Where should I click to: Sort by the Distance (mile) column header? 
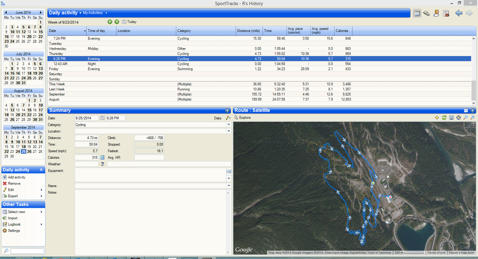point(249,31)
